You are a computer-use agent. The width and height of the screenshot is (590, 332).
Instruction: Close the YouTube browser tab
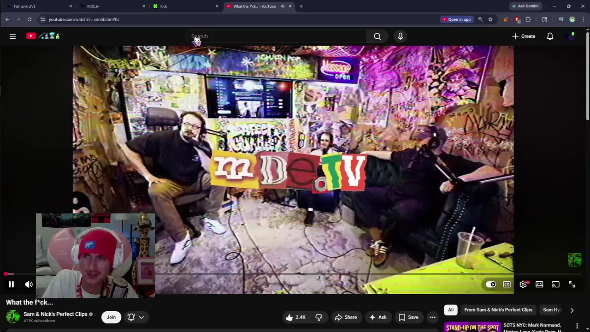click(x=290, y=6)
